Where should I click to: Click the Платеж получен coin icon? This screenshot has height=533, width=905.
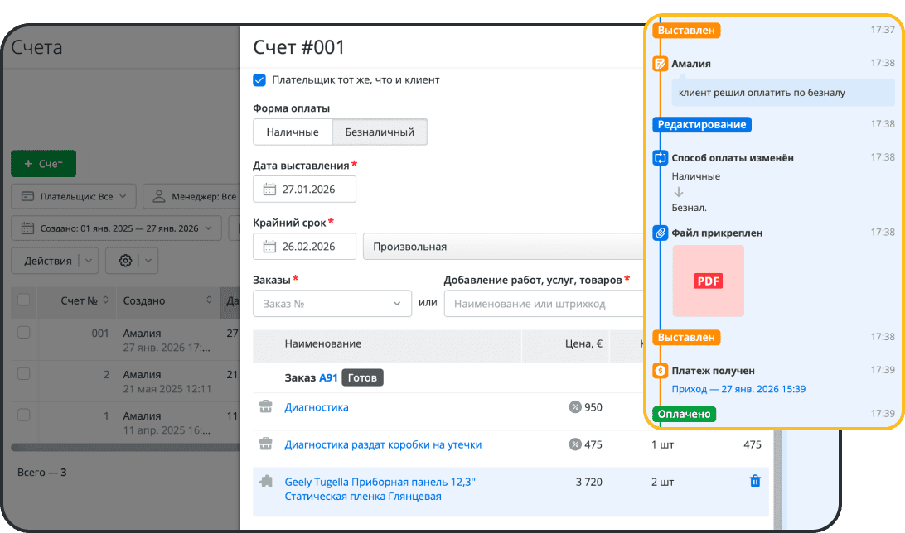coord(661,371)
